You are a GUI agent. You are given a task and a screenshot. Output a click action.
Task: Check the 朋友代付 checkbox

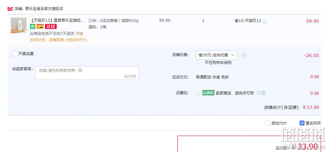pyautogui.click(x=268, y=123)
